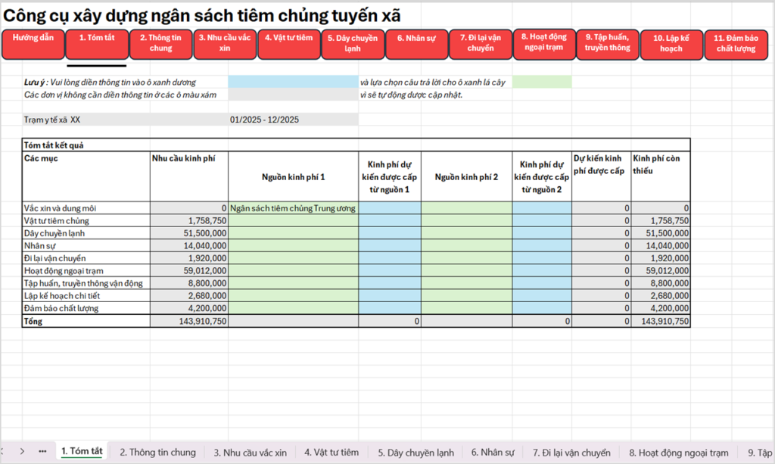
Task: Choose Nguồn kinh phí 2 cell for Dây chuyền lạnh
Action: click(x=466, y=233)
